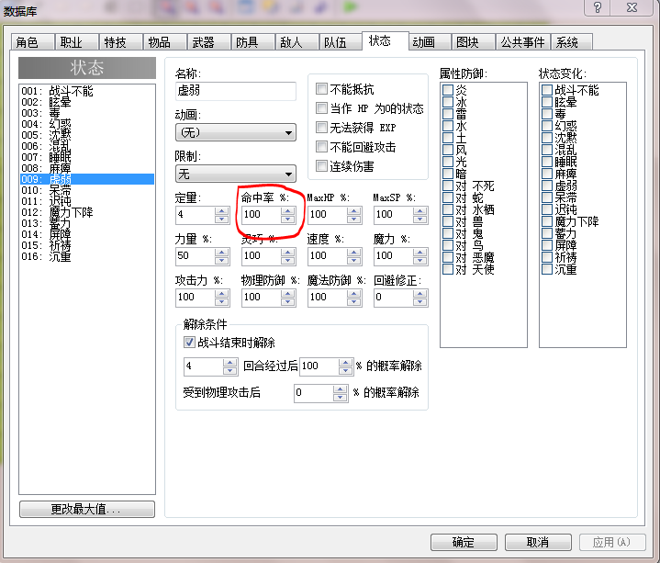
Task: Toggle 当作 HP 为0的状态 checkbox
Action: point(321,108)
